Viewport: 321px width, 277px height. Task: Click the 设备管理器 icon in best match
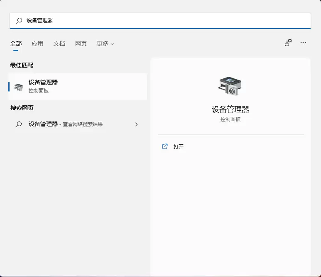(x=19, y=87)
